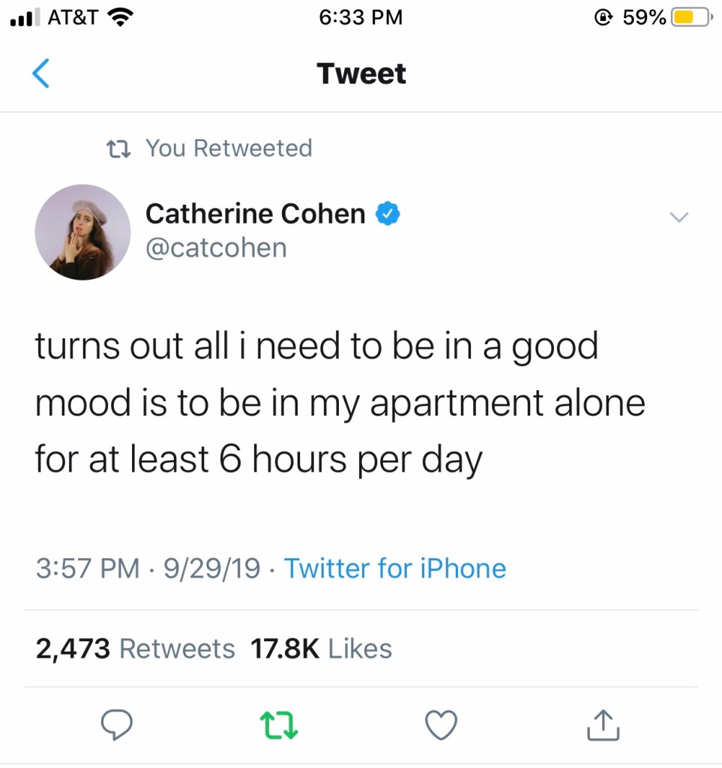Like the tweet with heart icon
722x768 pixels.
click(441, 724)
